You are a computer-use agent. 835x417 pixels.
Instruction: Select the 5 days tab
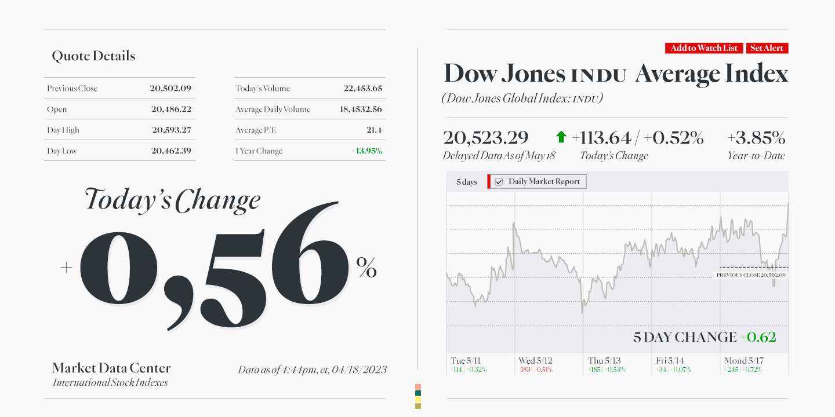click(x=466, y=182)
